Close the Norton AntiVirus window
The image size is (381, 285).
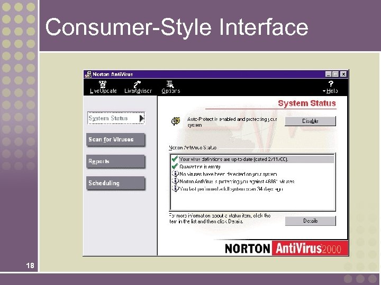coord(343,74)
